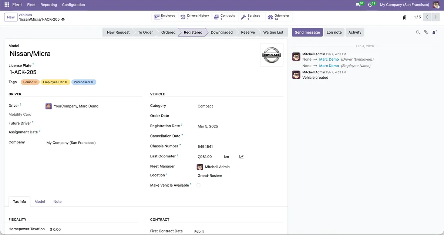Edit the Chassis Number field 5454541
This screenshot has height=235, width=444.
(x=240, y=147)
